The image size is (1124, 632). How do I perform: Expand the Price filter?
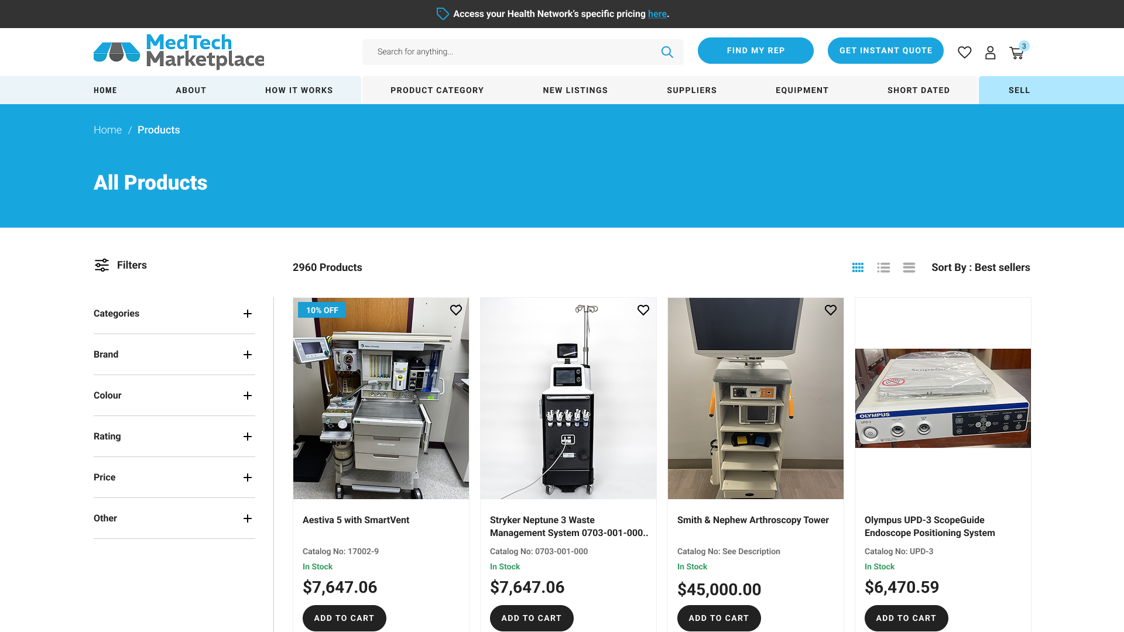[x=248, y=478]
